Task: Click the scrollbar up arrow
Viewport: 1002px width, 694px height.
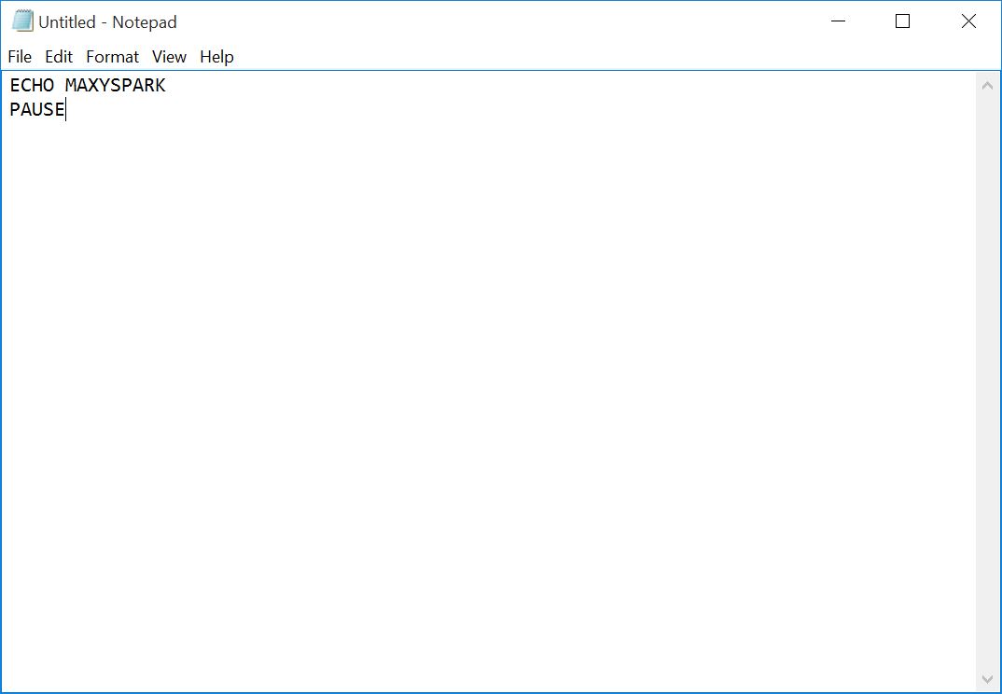Action: click(987, 85)
